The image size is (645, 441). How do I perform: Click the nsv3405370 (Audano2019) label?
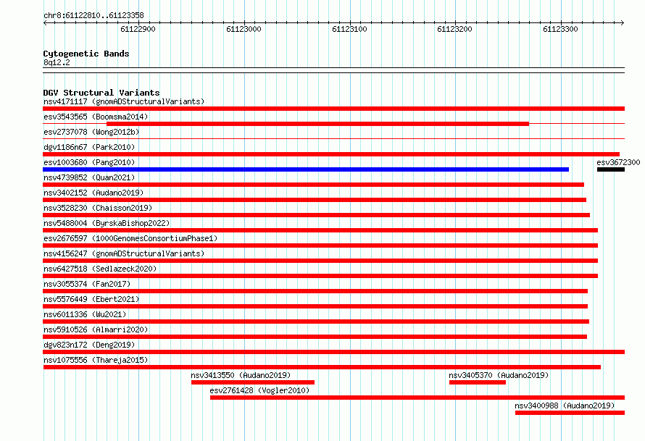499,375
